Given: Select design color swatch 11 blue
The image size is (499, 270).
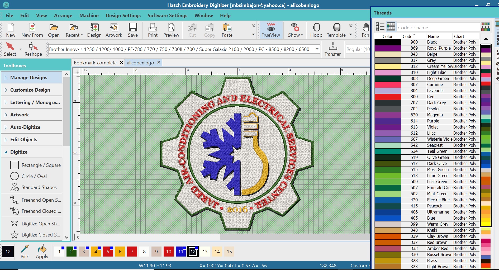Looking at the screenshot, I should (181, 252).
